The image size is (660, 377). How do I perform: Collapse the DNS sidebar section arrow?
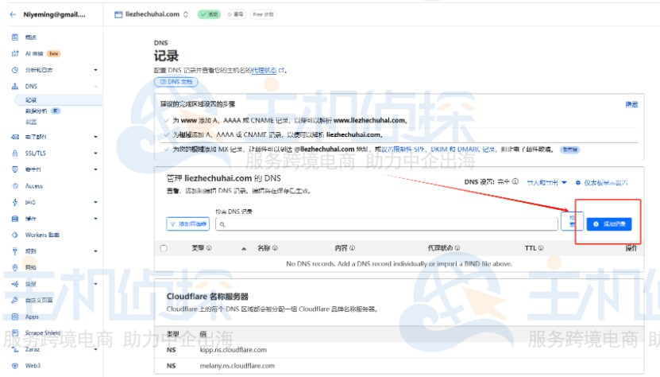click(95, 87)
